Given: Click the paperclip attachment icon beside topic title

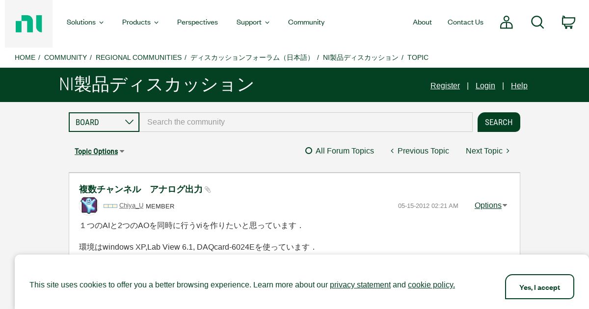Looking at the screenshot, I should [208, 190].
